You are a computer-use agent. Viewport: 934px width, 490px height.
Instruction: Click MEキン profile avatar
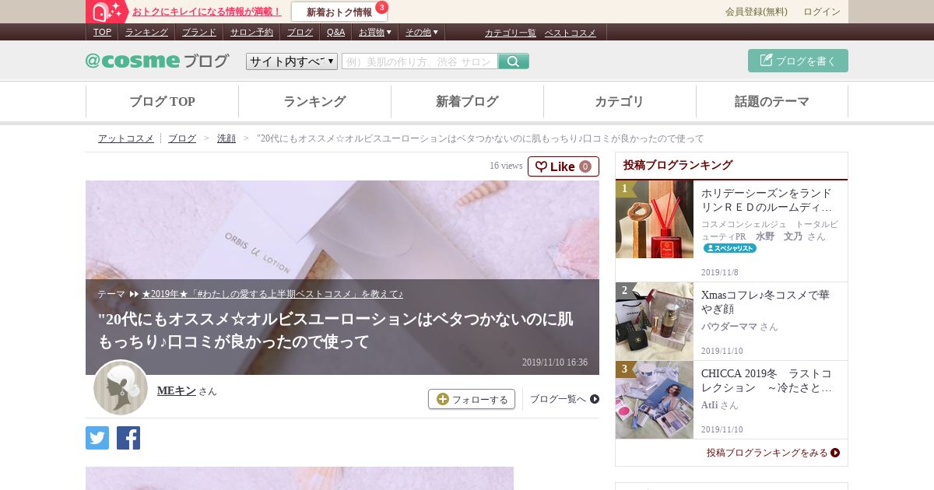pos(121,387)
